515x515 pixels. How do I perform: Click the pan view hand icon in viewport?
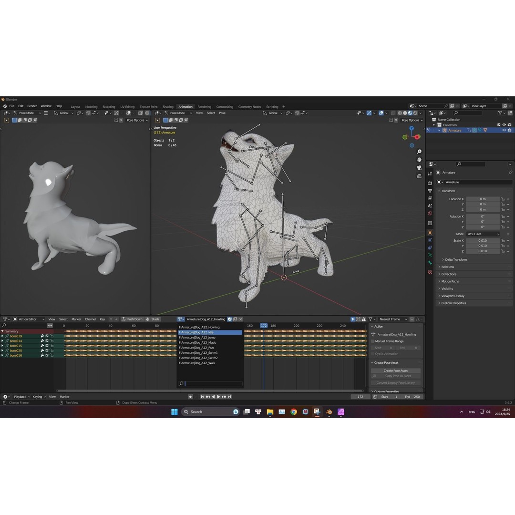pos(419,160)
